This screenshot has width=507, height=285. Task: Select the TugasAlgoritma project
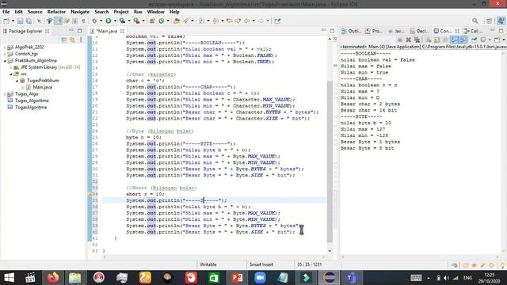31,108
